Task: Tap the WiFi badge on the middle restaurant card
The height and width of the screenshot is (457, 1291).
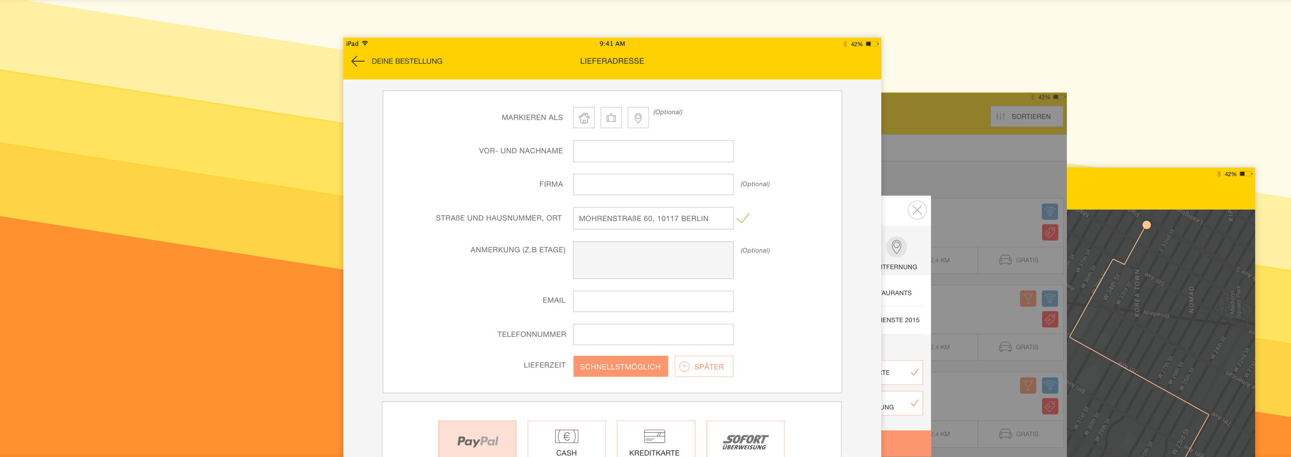Action: [x=1050, y=299]
